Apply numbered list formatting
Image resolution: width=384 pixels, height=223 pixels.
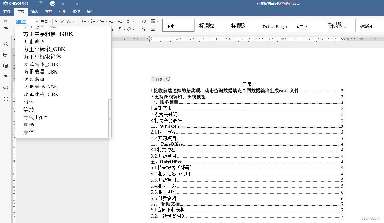click(x=93, y=21)
